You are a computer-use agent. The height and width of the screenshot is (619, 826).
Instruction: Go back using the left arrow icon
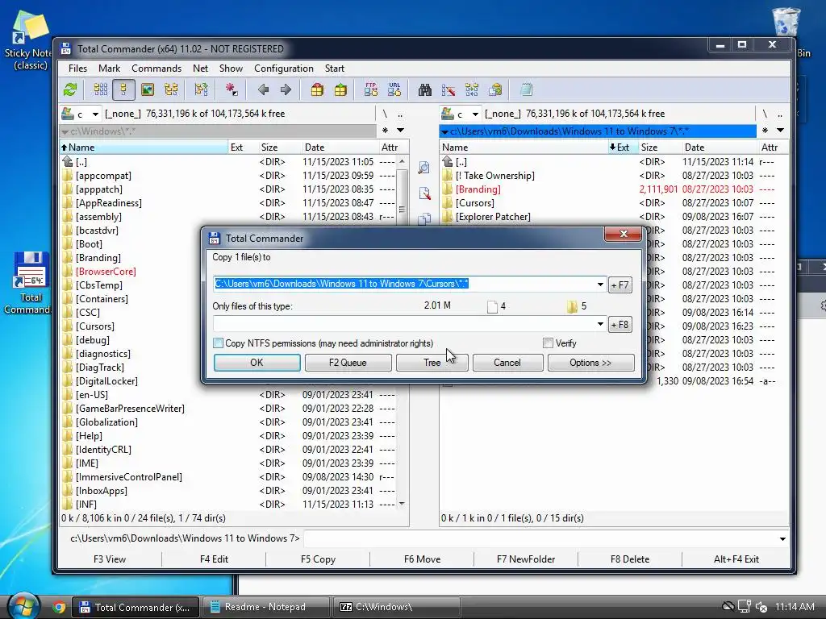[x=264, y=89]
